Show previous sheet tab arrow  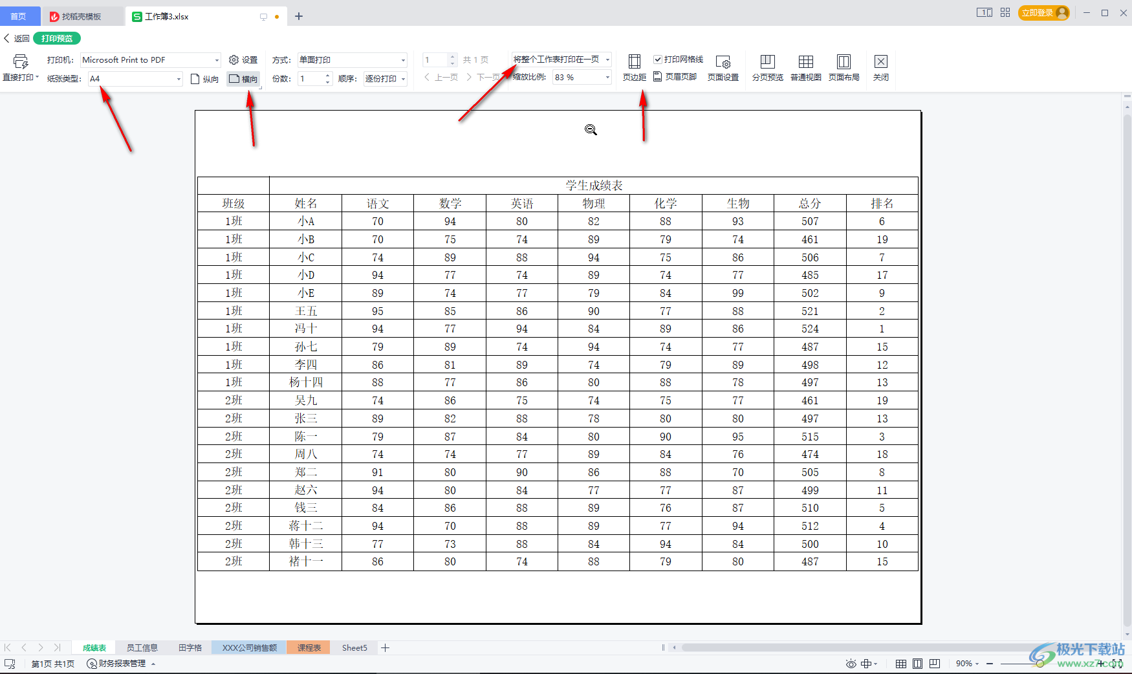point(24,647)
